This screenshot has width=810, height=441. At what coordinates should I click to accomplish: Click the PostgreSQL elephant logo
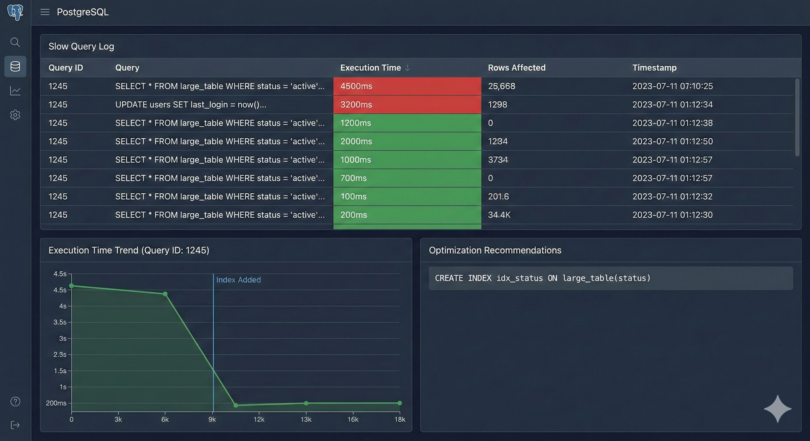[15, 12]
